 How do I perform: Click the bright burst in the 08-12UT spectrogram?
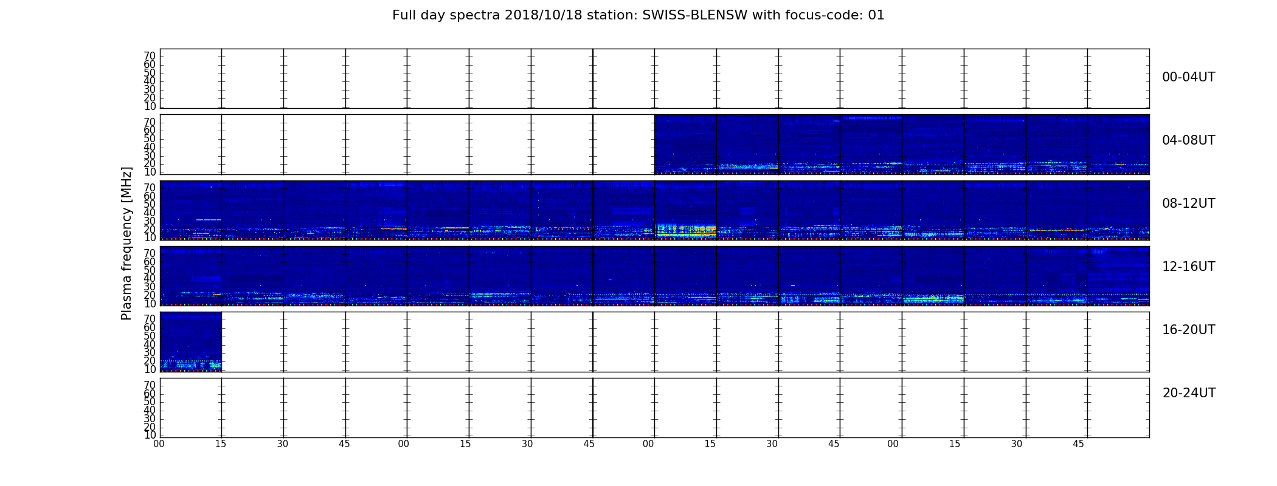pos(686,231)
